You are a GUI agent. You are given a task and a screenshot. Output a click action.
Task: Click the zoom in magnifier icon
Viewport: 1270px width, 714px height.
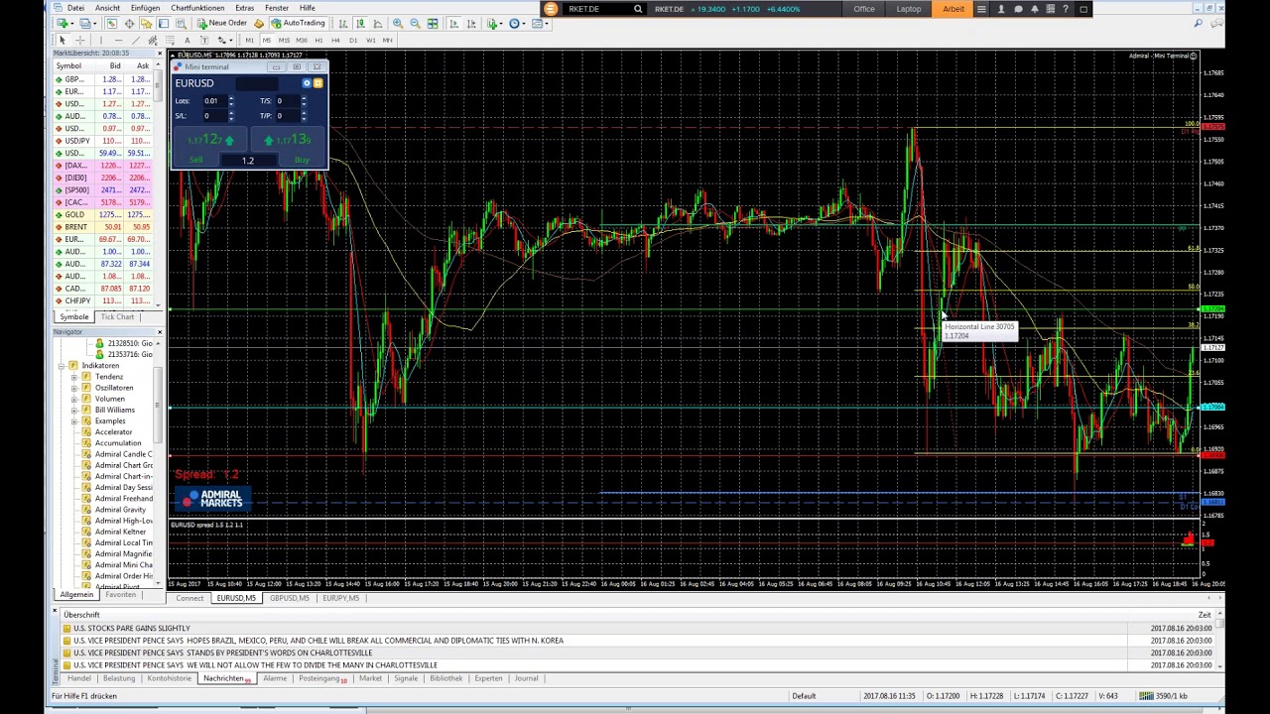398,23
